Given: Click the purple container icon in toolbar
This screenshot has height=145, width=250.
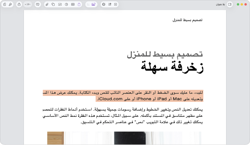Looking at the screenshot, I should [x=79, y=5].
